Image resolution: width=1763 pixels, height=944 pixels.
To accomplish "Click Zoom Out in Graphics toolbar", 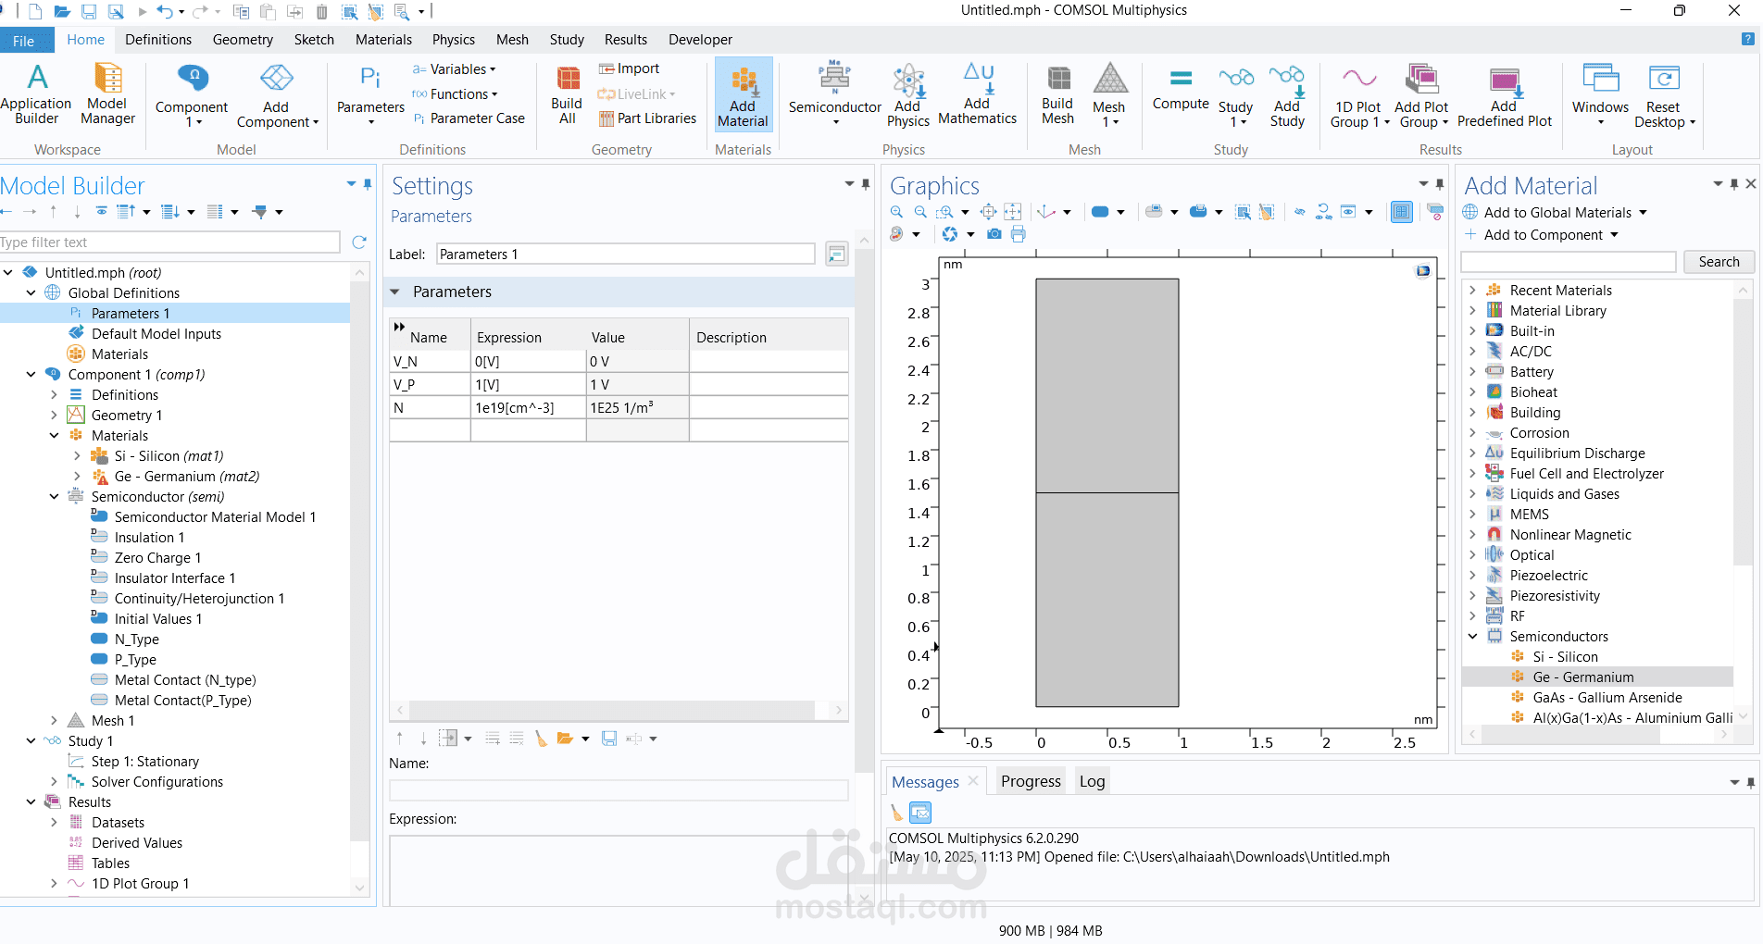I will click(920, 212).
